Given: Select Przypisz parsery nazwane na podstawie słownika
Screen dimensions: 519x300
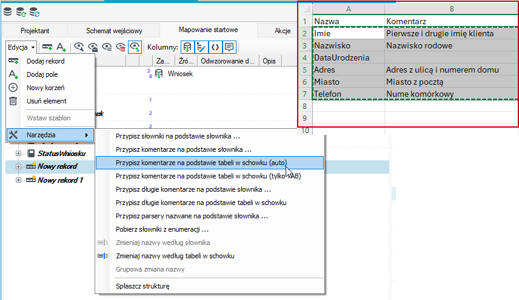Looking at the screenshot, I should [x=210, y=216].
